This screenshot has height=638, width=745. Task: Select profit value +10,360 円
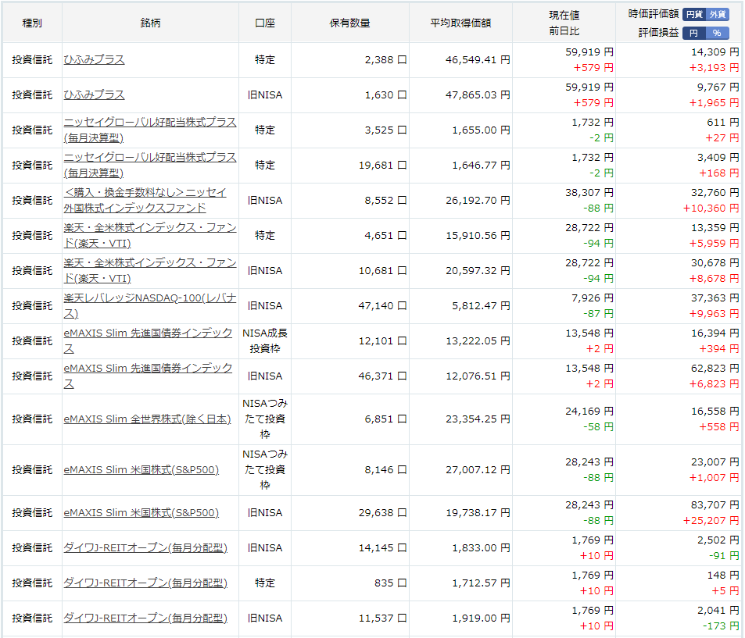pos(711,209)
